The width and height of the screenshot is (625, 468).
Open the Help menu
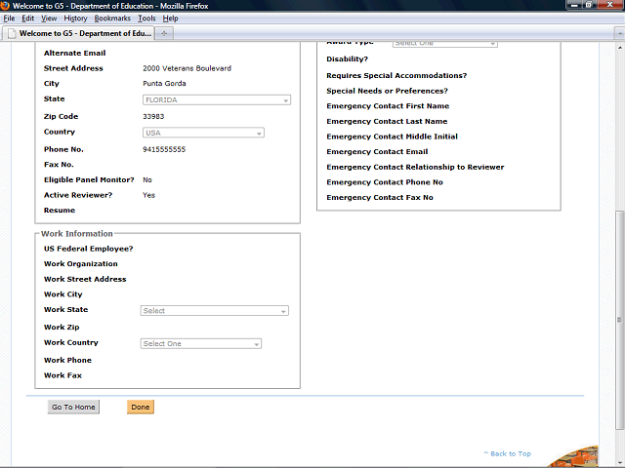tap(170, 19)
